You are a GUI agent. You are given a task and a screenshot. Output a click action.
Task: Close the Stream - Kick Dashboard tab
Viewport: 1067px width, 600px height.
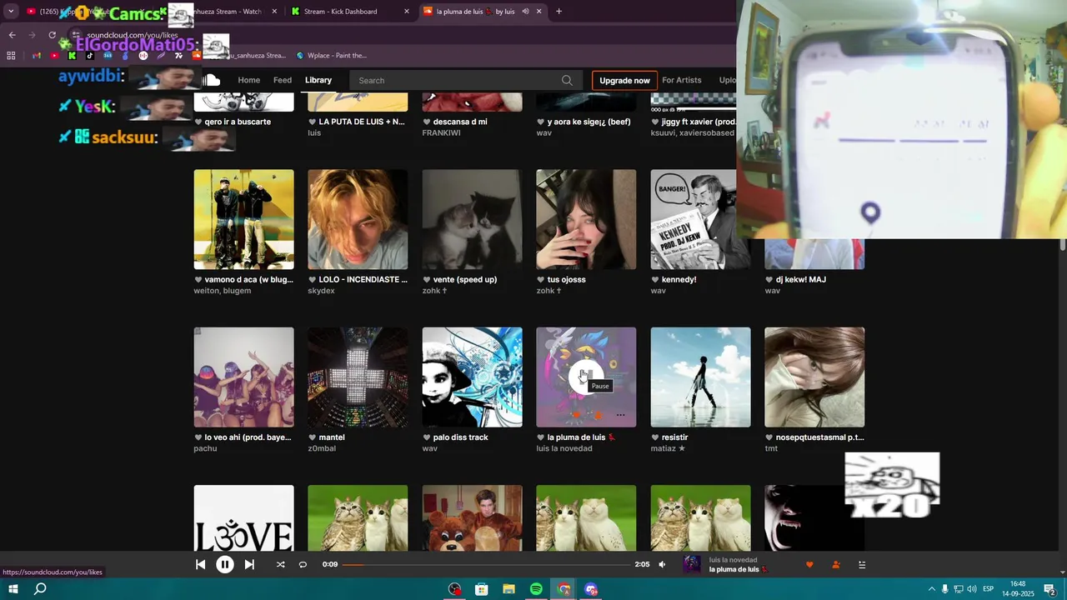(x=407, y=12)
